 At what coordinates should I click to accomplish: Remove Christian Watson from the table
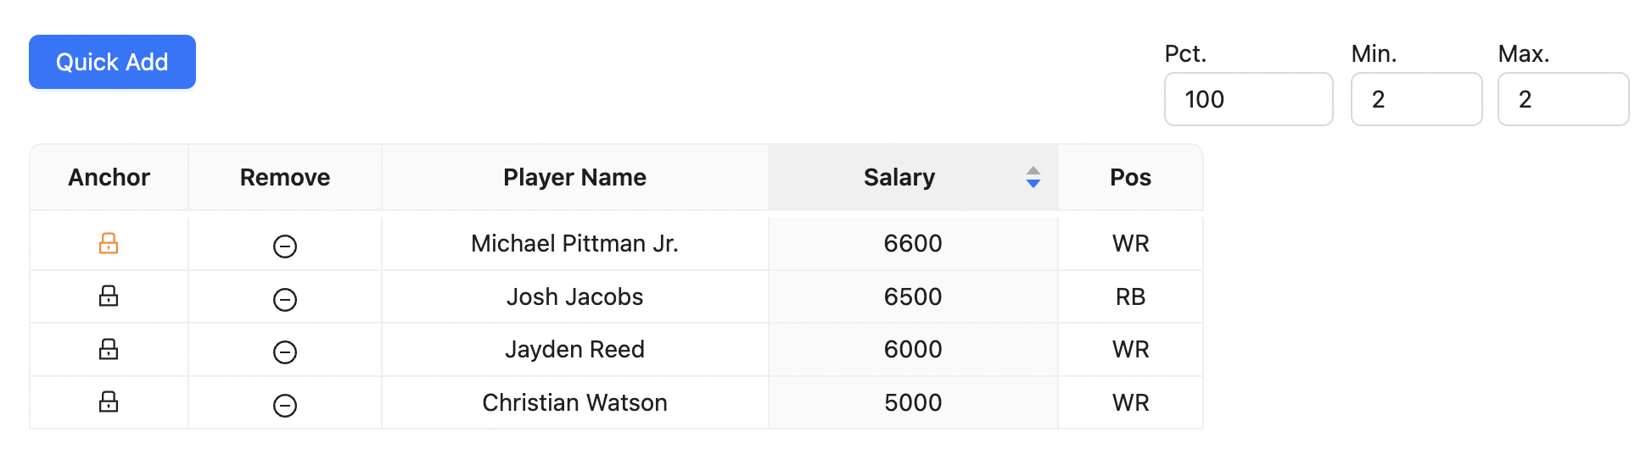pyautogui.click(x=285, y=406)
